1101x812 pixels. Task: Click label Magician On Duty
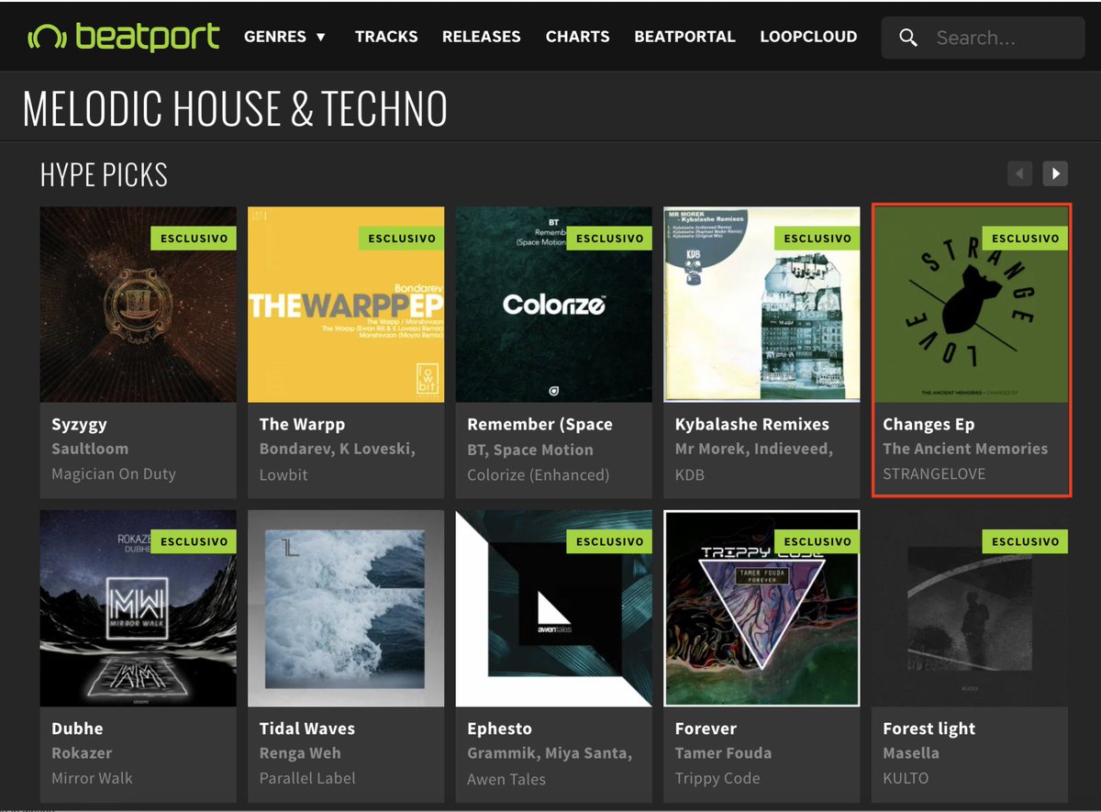(x=114, y=474)
